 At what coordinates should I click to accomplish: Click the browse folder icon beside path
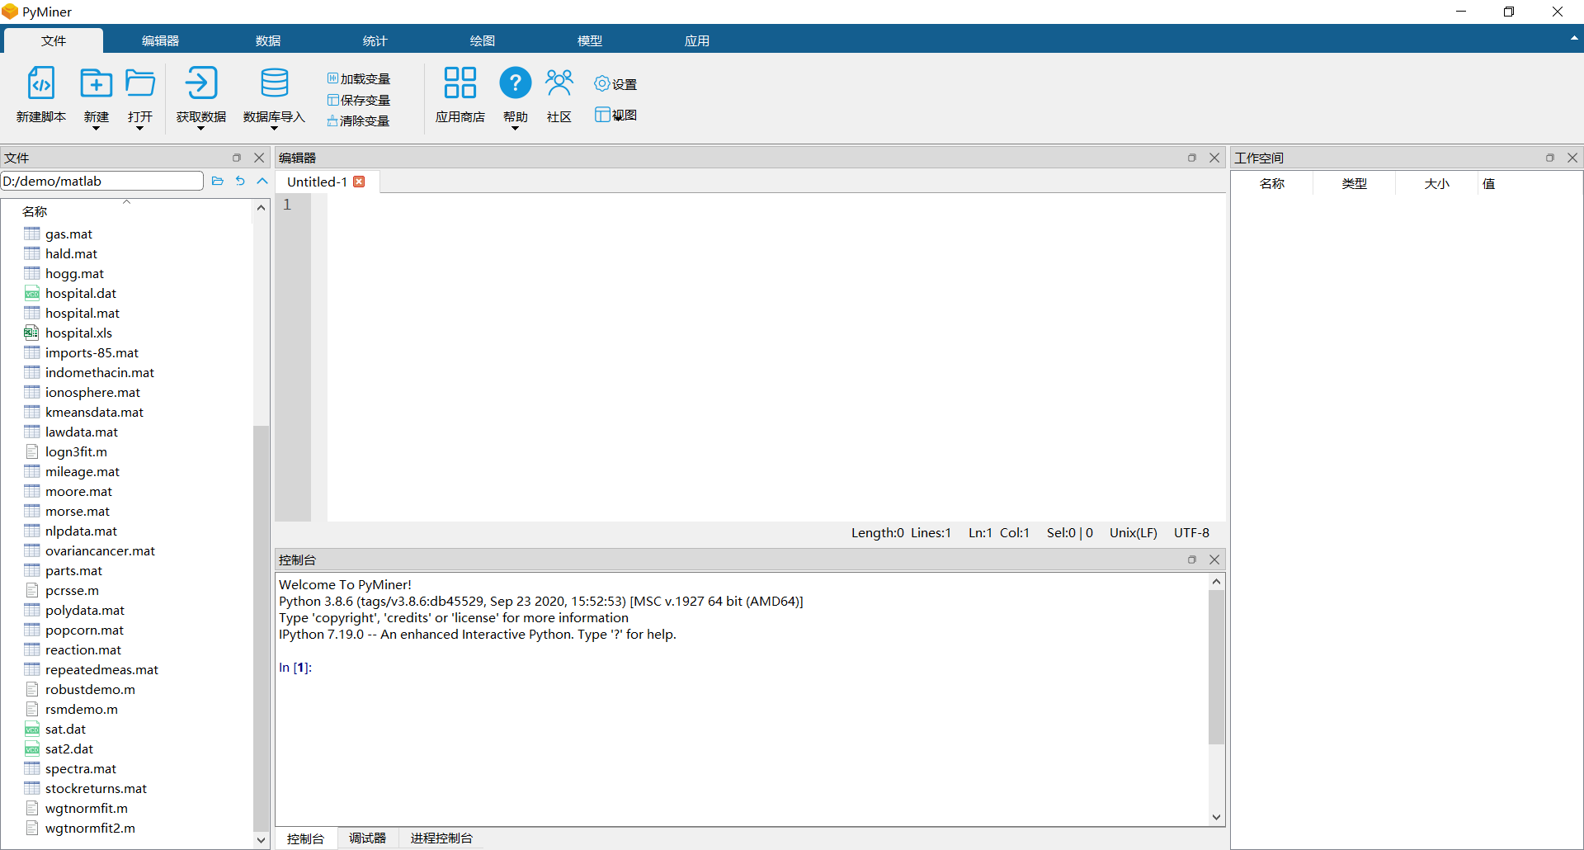click(218, 181)
